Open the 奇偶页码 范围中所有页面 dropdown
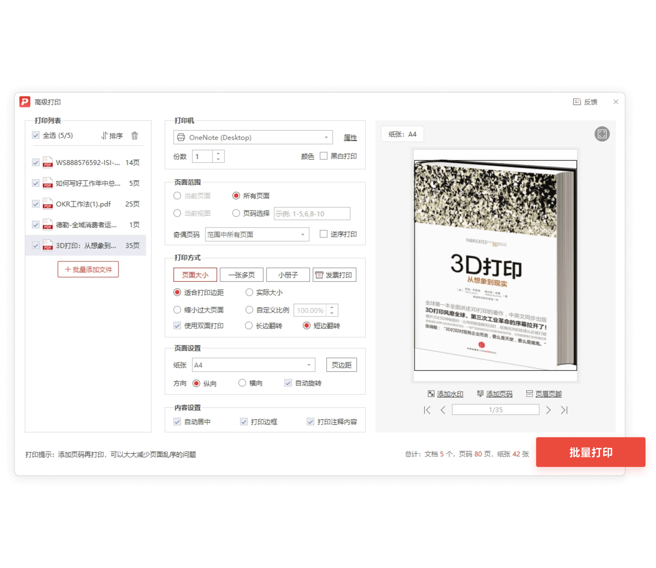Viewport: 656px width, 568px height. coord(257,234)
